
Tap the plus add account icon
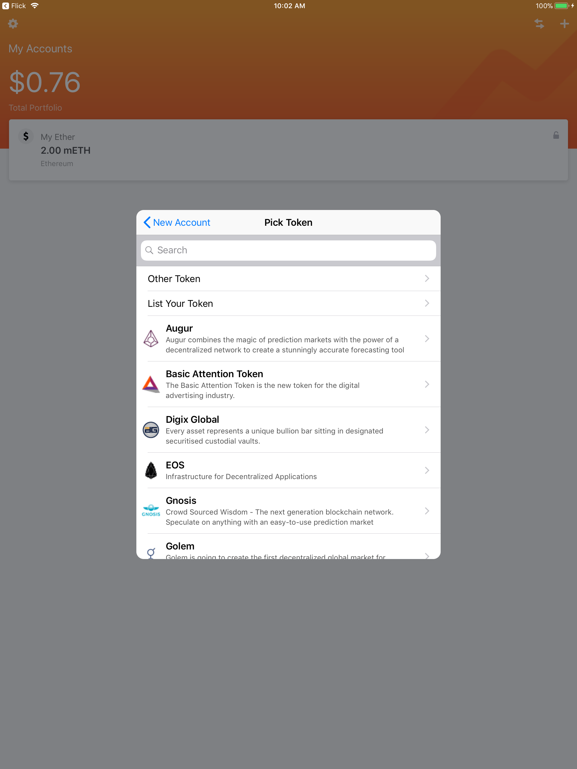pos(564,24)
